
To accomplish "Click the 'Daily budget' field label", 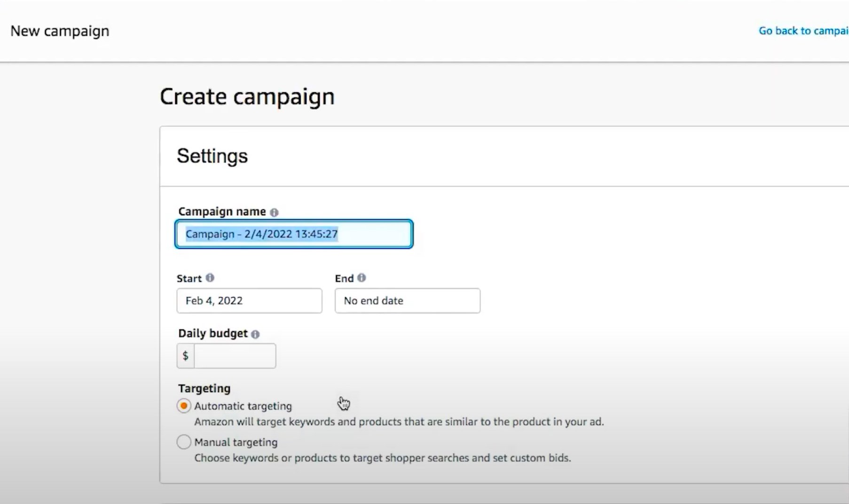I will pos(213,333).
